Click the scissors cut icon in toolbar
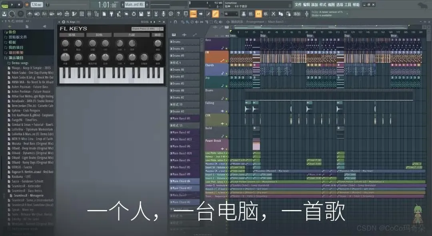Image resolution: width=432 pixels, height=236 pixels. [273, 14]
